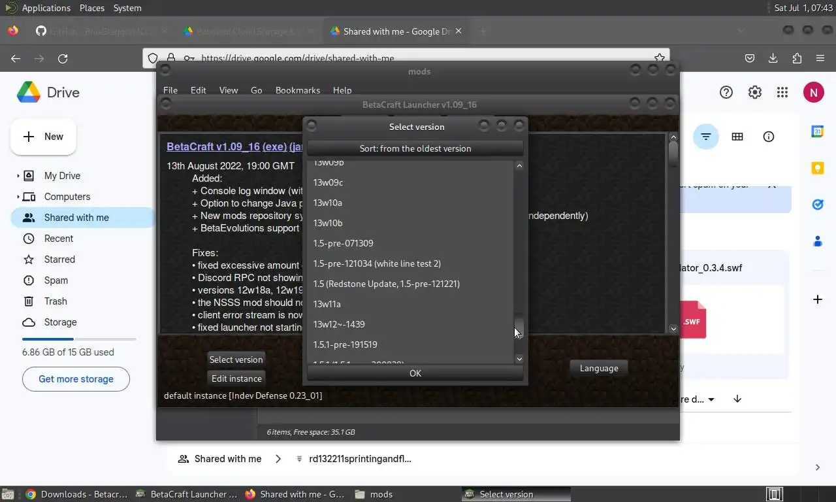Reload page in Firefox
836x502 pixels.
pyautogui.click(x=63, y=58)
